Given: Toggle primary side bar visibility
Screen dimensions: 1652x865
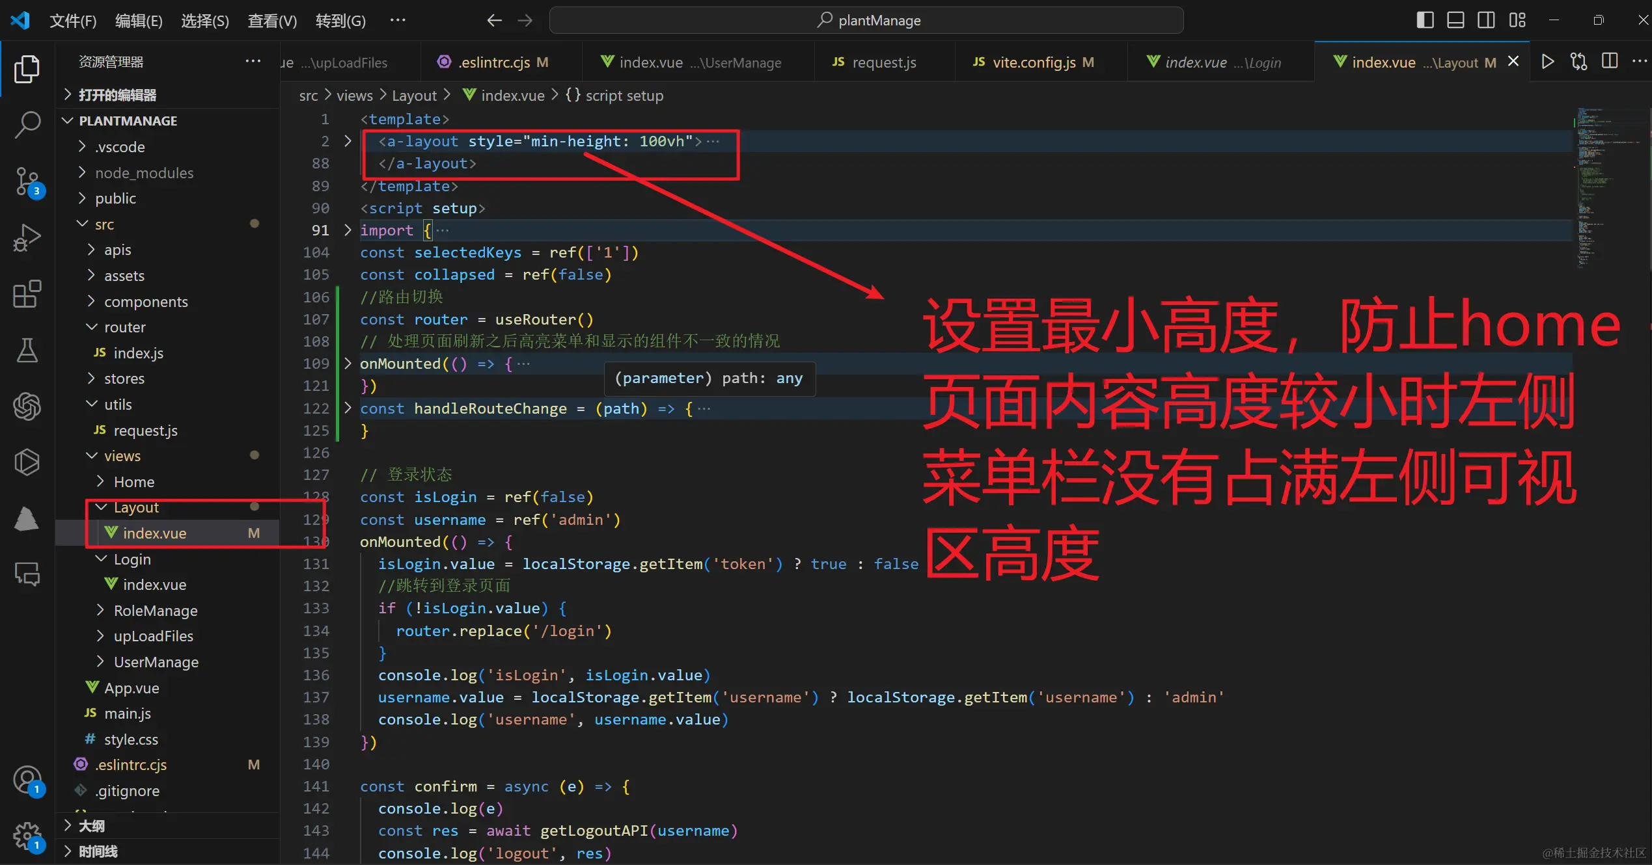Looking at the screenshot, I should [x=1425, y=20].
